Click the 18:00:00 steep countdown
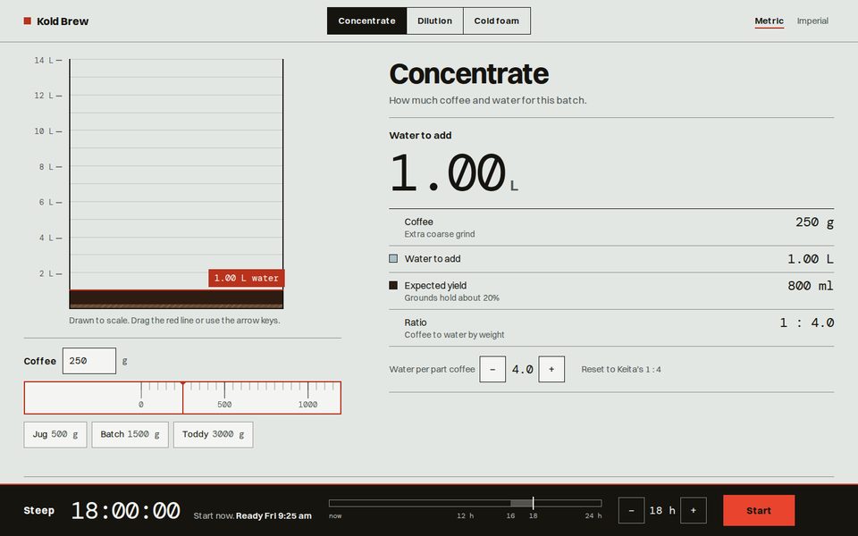Image resolution: width=858 pixels, height=536 pixels. pyautogui.click(x=125, y=511)
